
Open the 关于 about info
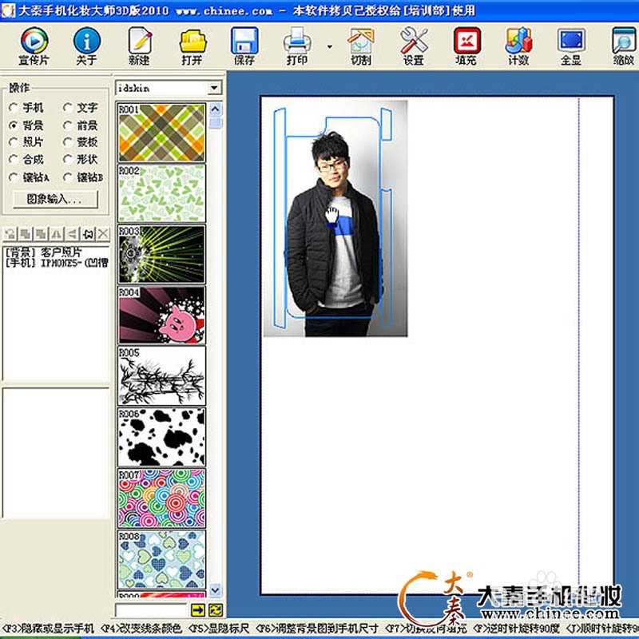pyautogui.click(x=86, y=46)
